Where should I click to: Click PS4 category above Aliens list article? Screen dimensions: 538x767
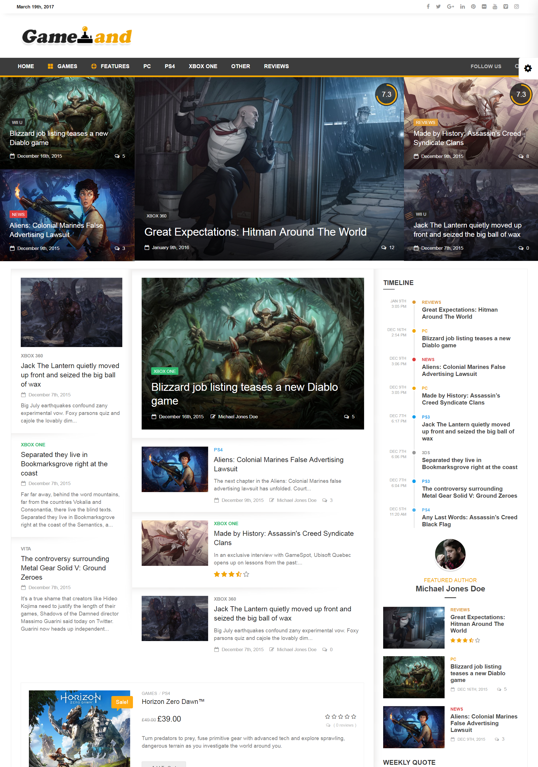(x=218, y=450)
